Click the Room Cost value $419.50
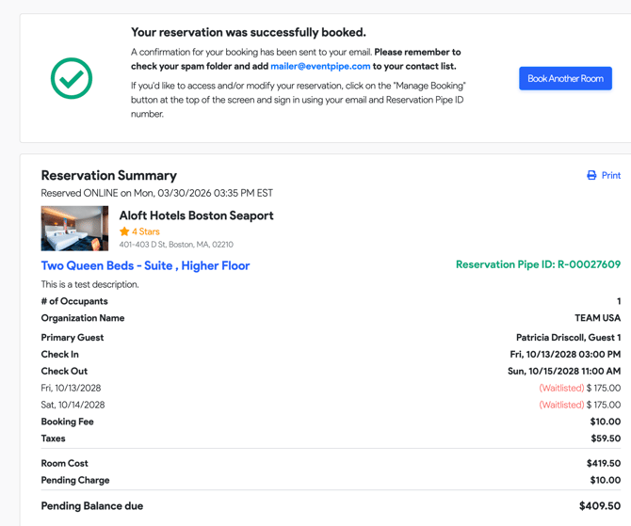 pos(603,463)
